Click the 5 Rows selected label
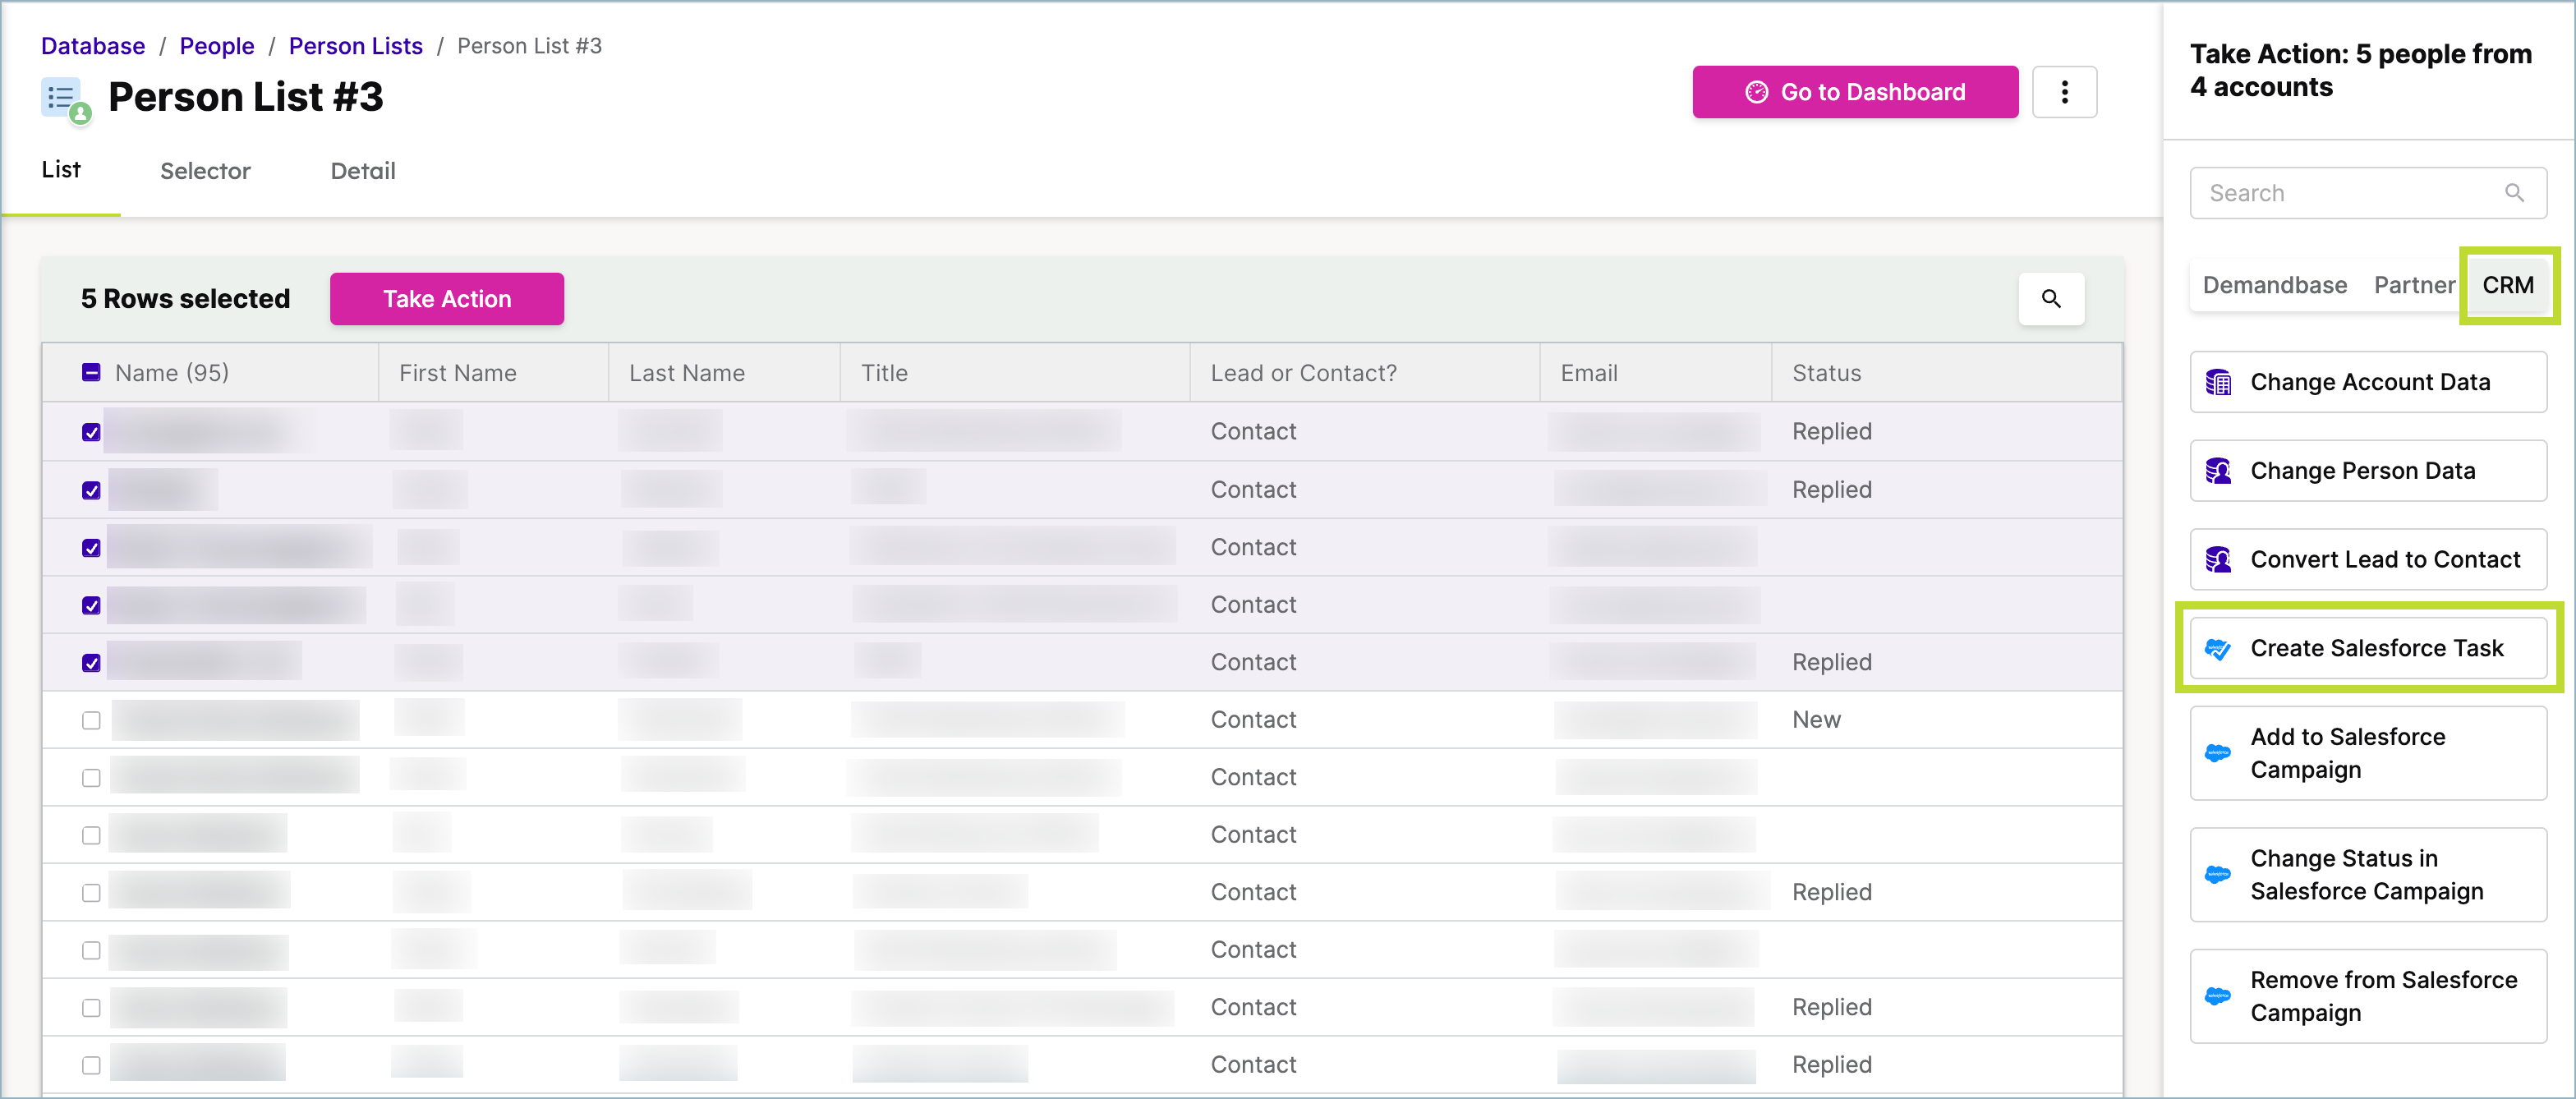This screenshot has height=1099, width=2576. 186,299
